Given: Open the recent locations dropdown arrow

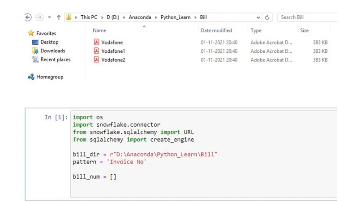Looking at the screenshot, I should coord(48,17).
